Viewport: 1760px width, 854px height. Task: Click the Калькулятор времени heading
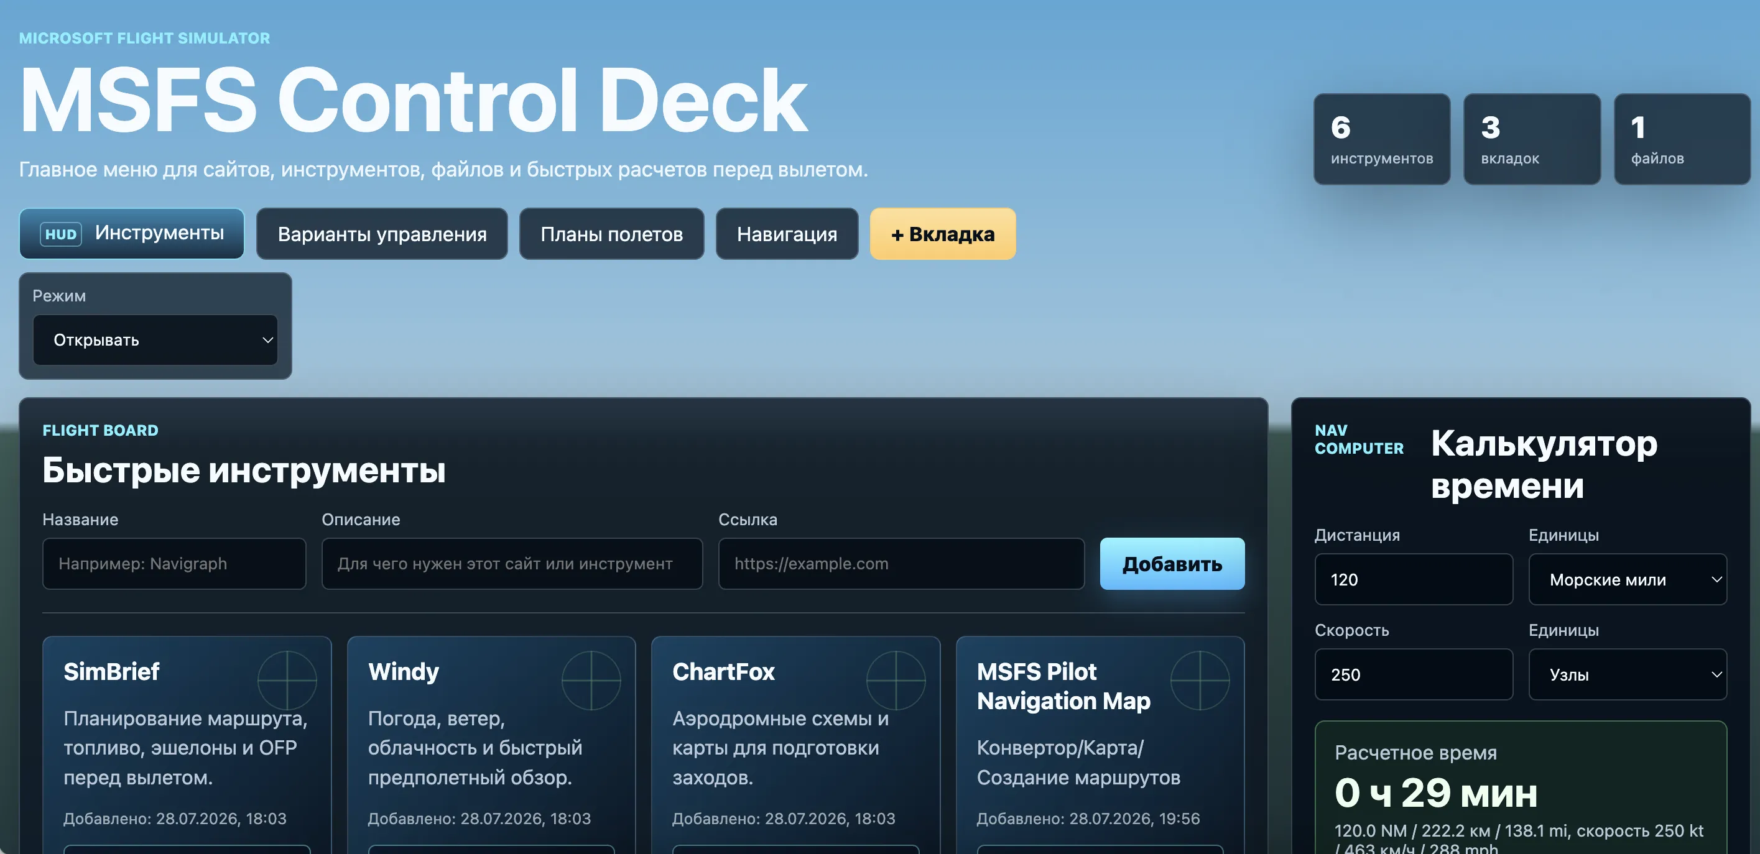coord(1544,464)
